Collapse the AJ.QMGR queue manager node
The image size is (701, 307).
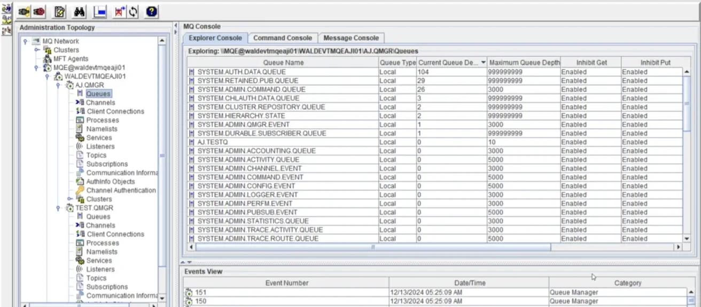[58, 85]
